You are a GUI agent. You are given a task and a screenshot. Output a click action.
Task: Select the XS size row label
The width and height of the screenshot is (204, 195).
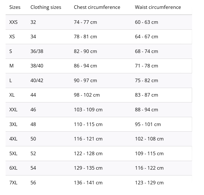[12, 37]
